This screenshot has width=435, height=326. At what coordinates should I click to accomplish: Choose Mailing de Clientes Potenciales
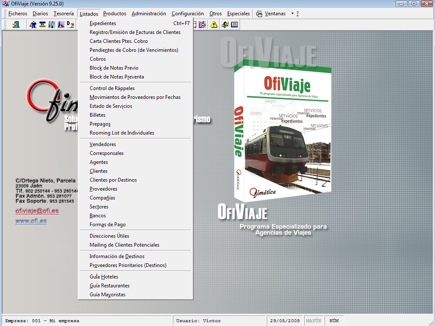(x=124, y=245)
